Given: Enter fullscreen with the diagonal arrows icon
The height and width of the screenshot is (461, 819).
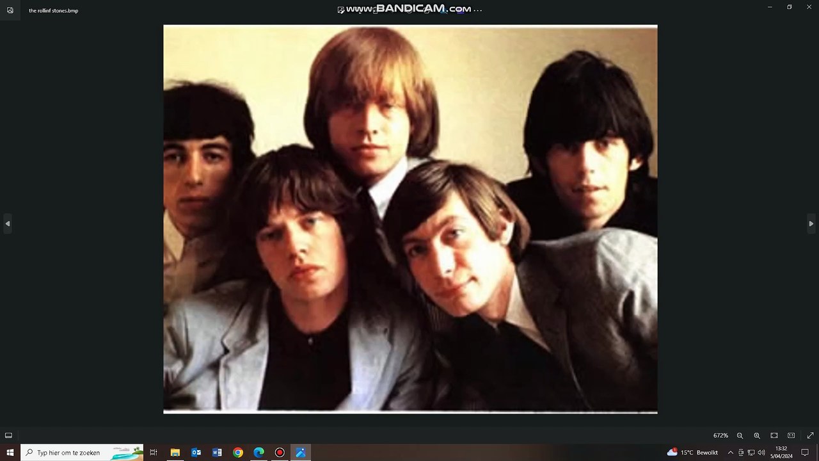Looking at the screenshot, I should 810,435.
